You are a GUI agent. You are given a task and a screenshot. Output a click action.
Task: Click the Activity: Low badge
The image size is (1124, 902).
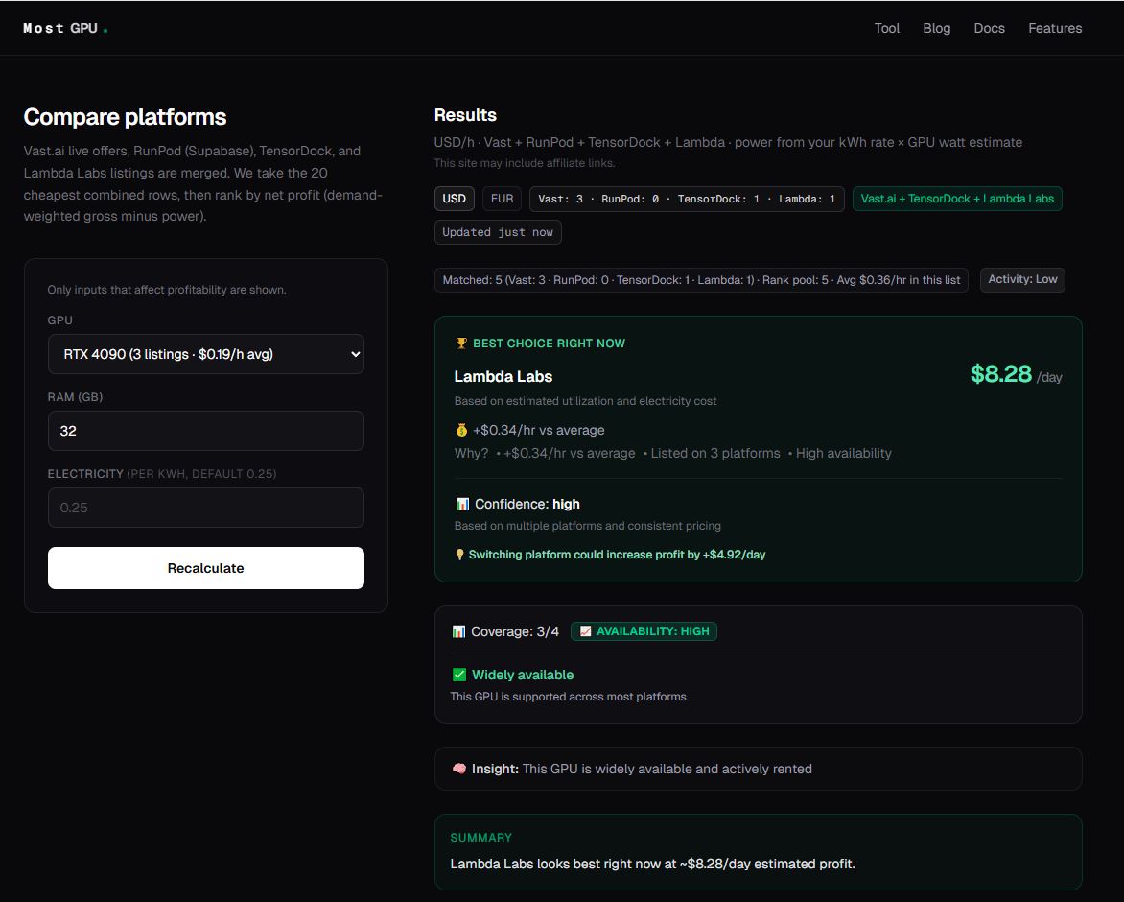pos(1022,279)
